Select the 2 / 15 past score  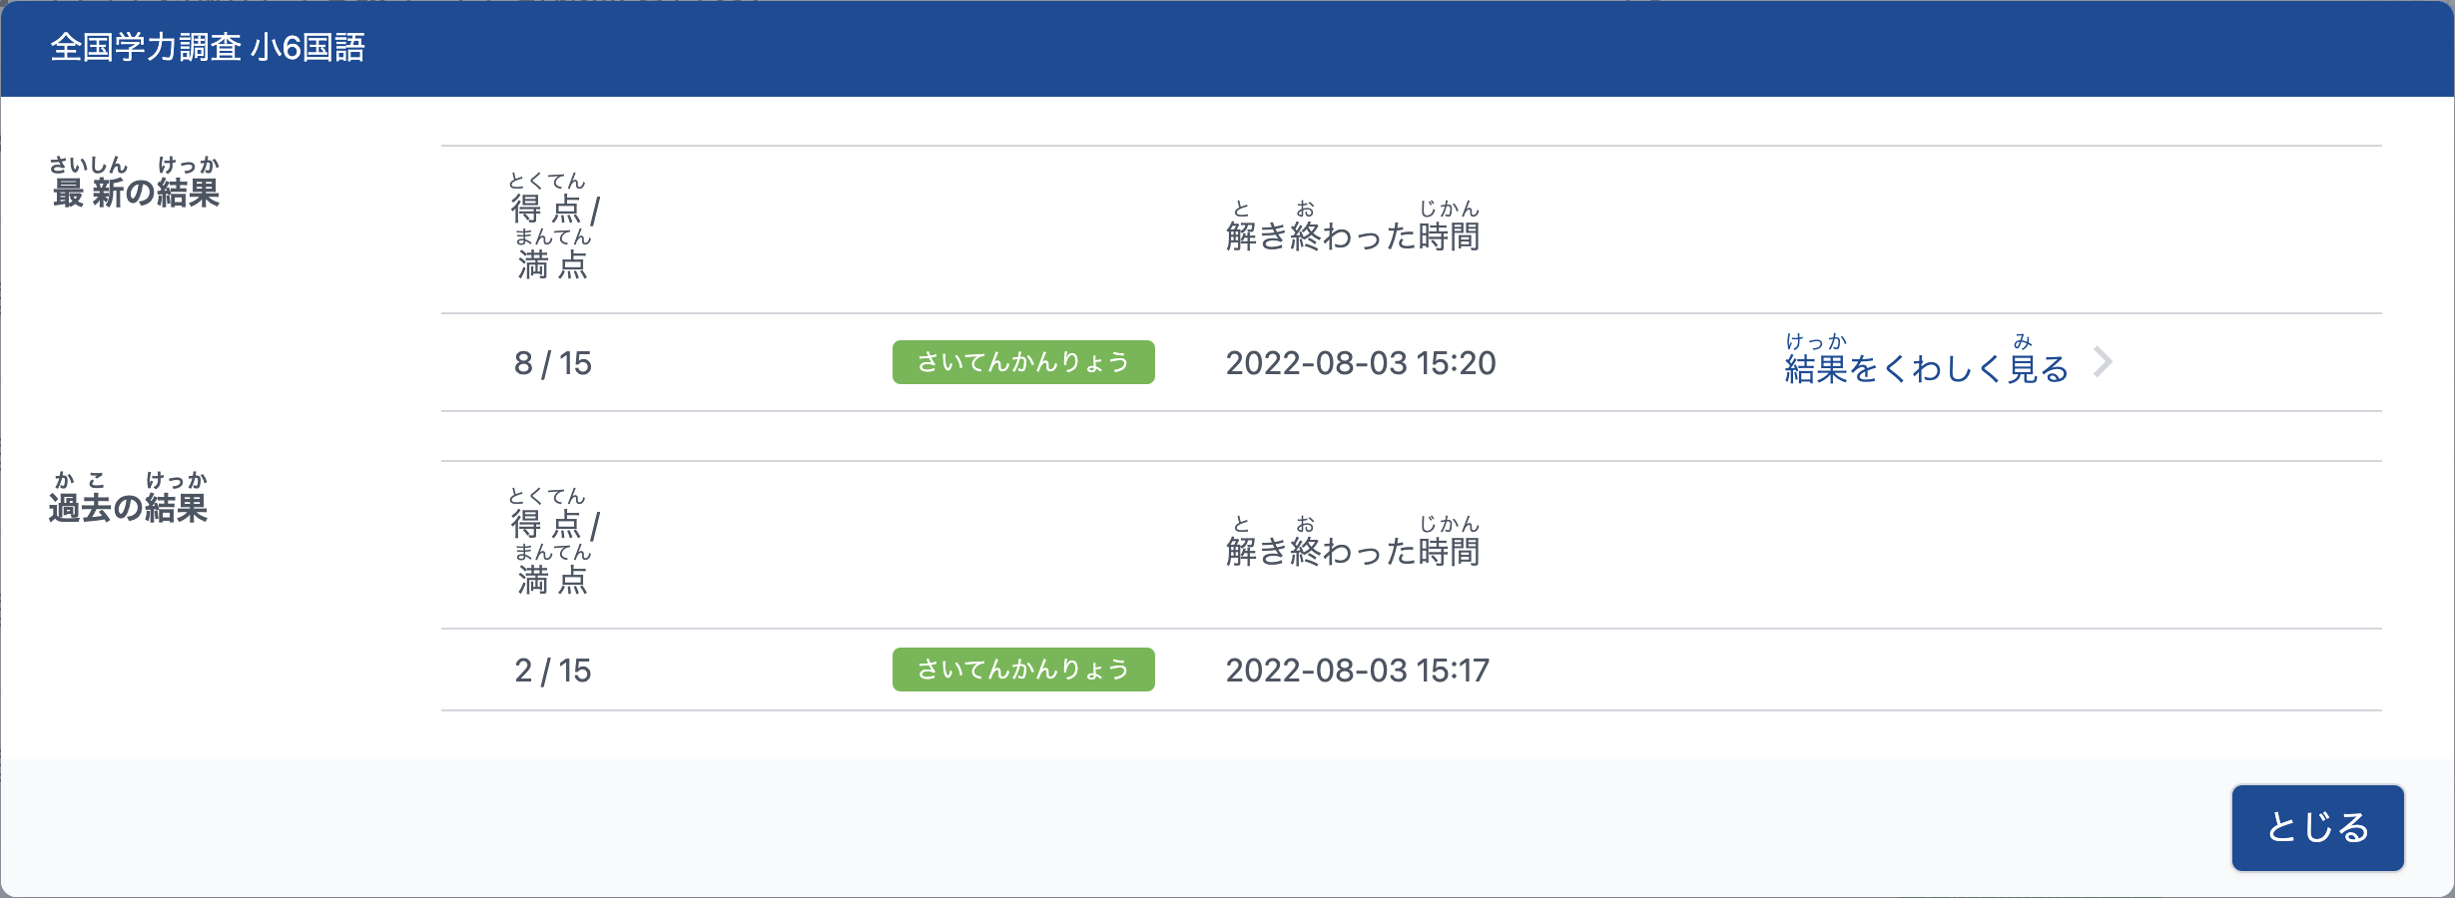[553, 671]
